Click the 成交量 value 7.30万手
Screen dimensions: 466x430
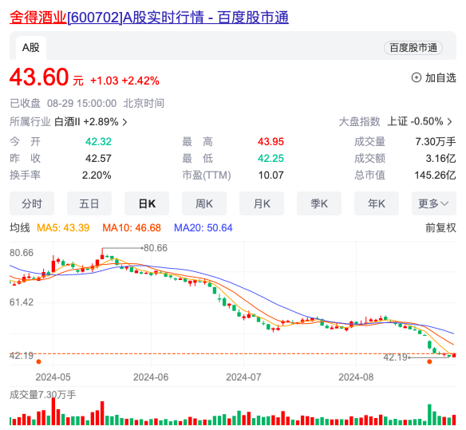click(436, 141)
